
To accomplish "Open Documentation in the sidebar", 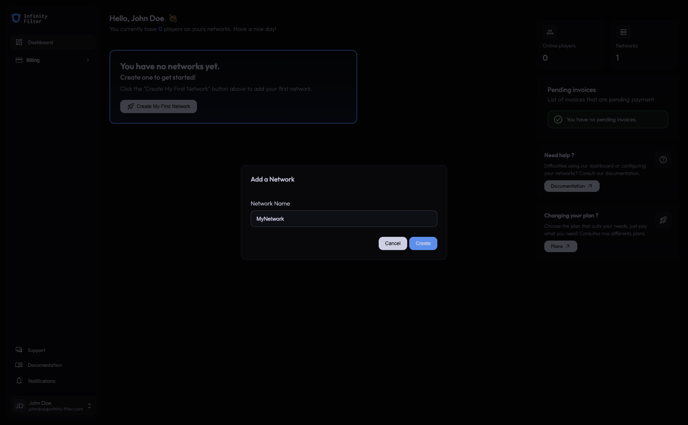I will pos(53,365).
